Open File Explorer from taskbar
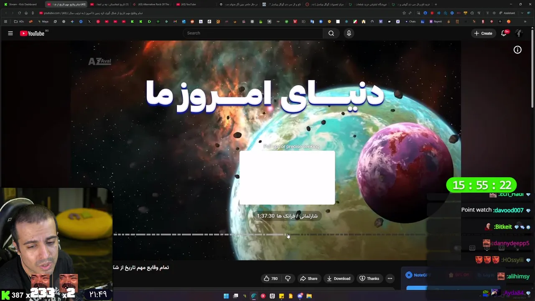Screen dimensions: 535x301 pos(309,296)
